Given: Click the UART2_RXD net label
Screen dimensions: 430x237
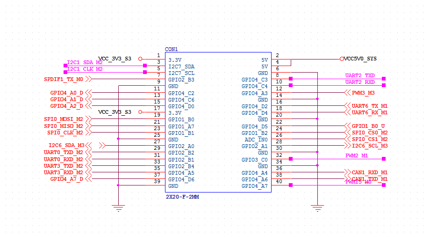Looking at the screenshot, I should pyautogui.click(x=360, y=82).
